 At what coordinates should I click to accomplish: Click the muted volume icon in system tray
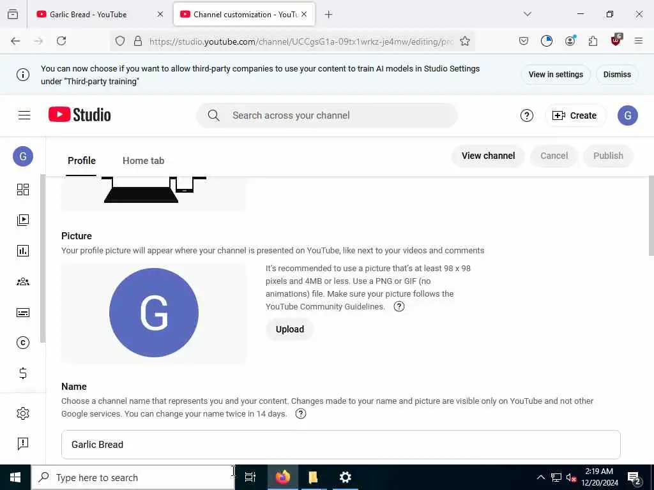pyautogui.click(x=571, y=478)
